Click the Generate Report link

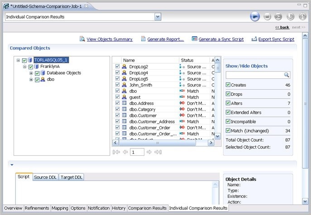pyautogui.click(x=165, y=39)
